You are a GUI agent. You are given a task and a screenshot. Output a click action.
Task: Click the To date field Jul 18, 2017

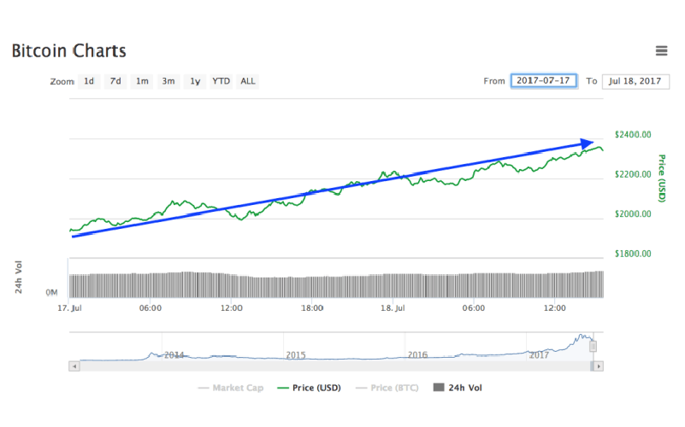click(x=635, y=81)
